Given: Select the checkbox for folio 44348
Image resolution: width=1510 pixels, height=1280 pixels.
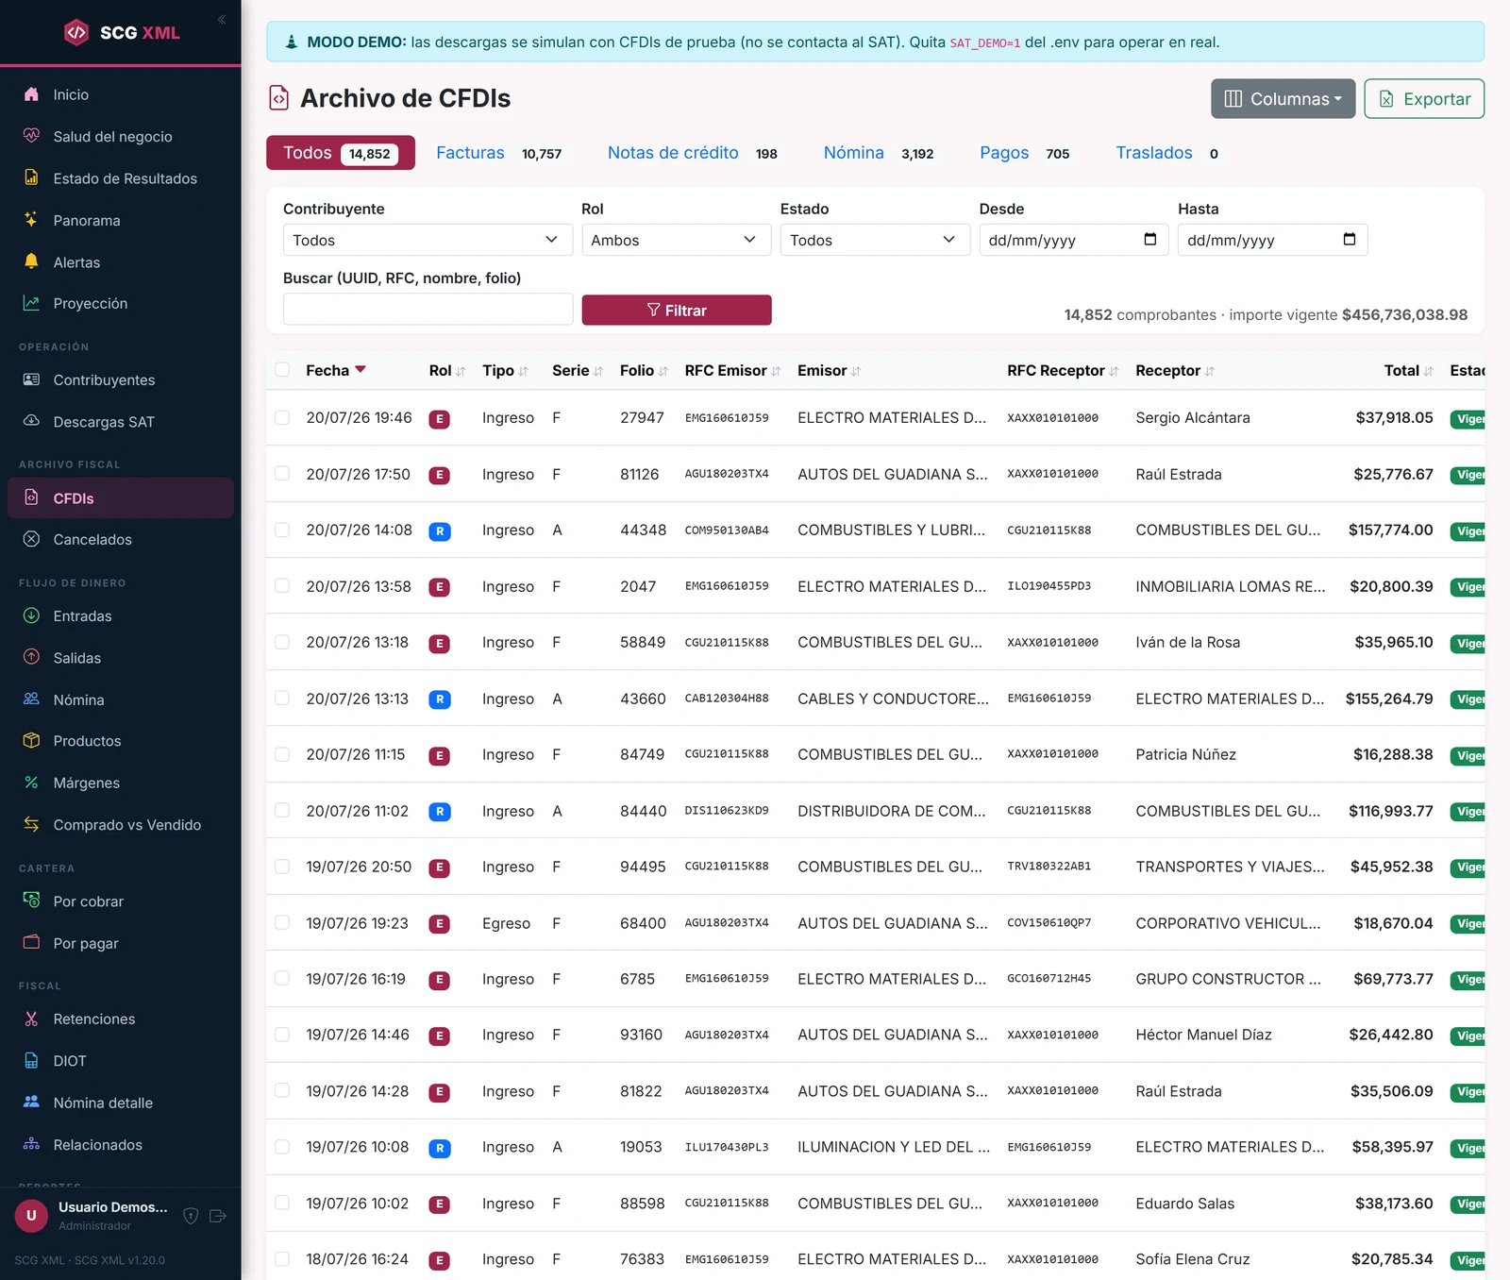Looking at the screenshot, I should pos(282,530).
